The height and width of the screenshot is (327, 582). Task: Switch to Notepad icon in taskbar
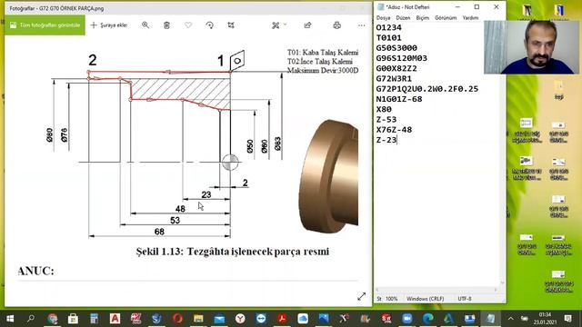tap(490, 319)
